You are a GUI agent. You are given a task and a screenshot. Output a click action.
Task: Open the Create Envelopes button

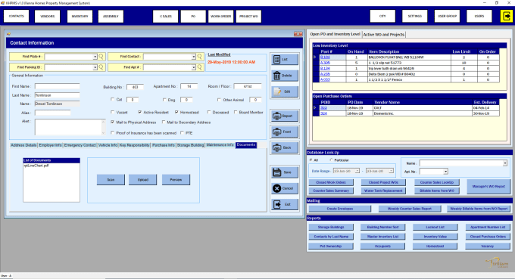[x=339, y=209]
